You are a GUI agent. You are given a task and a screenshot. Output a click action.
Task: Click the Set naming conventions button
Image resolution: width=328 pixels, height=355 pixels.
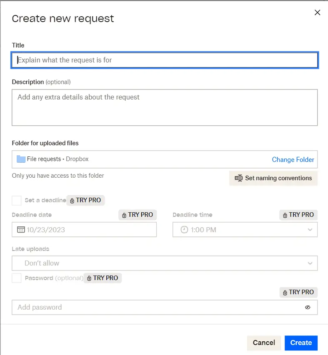(x=273, y=178)
